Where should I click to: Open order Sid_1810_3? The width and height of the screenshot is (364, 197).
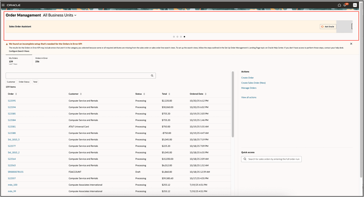pos(14,140)
